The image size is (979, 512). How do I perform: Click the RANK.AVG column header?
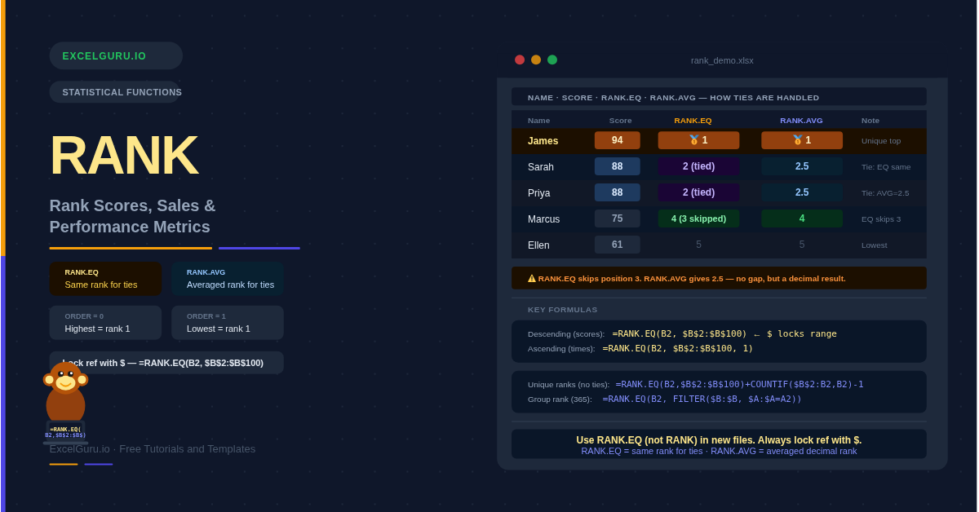(x=801, y=121)
